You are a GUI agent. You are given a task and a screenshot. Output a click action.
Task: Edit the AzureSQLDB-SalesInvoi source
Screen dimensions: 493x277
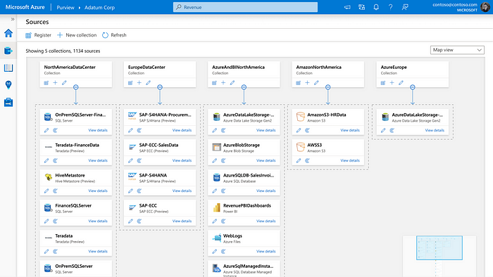214,191
